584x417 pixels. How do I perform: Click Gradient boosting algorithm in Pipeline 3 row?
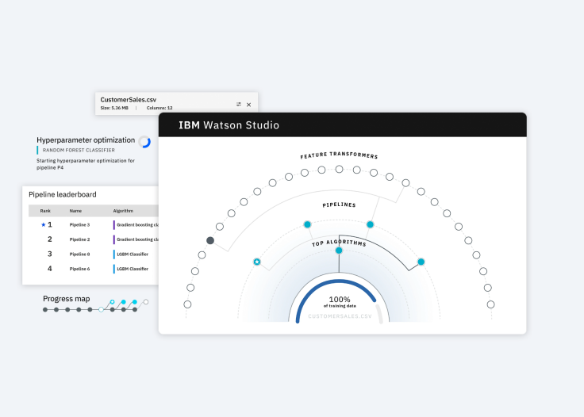pos(137,224)
